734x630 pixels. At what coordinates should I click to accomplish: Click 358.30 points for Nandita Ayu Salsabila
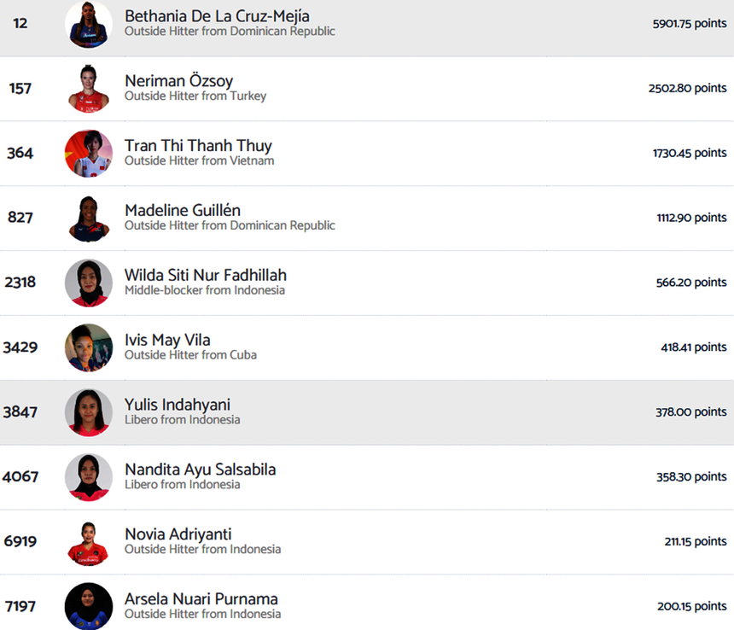point(691,477)
